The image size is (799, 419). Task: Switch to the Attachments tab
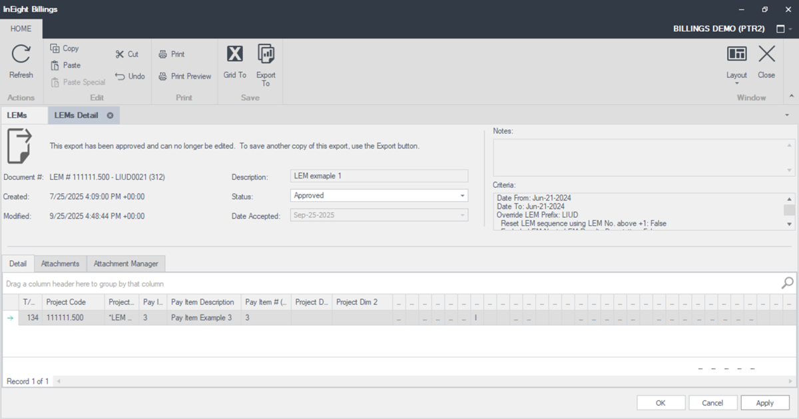(60, 264)
